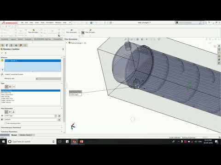Select Pressure Openings boundary type button
Image resolution: width=221 pixels, height=165 pixels.
(10, 87)
